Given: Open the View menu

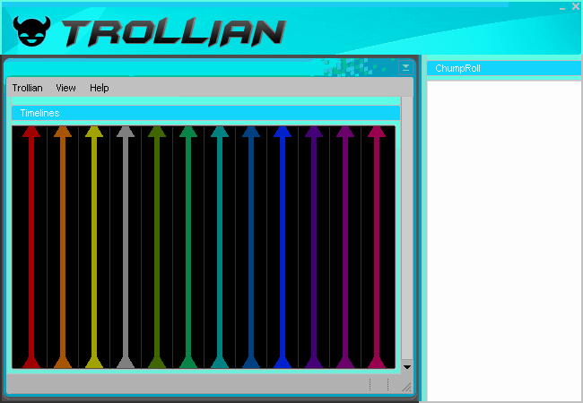Looking at the screenshot, I should 65,88.
